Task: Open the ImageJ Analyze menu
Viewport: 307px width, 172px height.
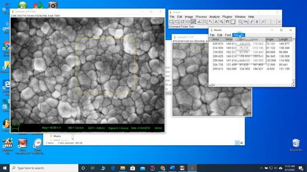Action: pos(214,17)
